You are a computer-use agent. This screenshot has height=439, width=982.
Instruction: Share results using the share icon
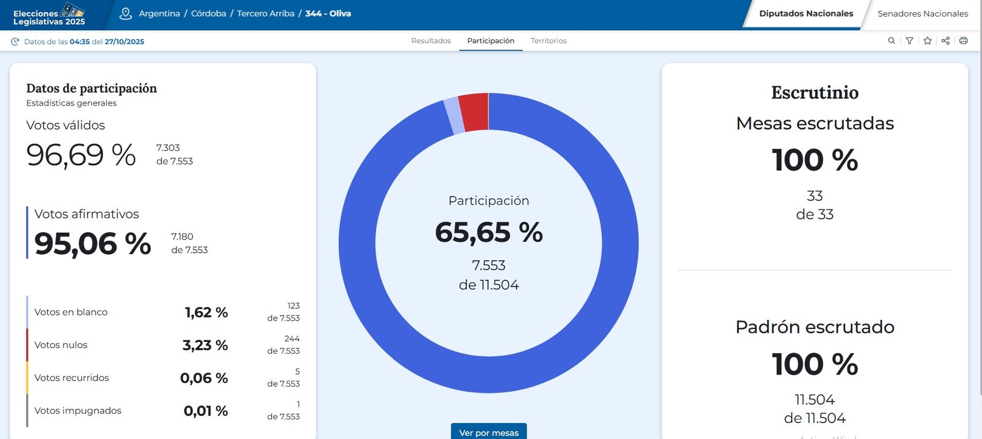coord(945,41)
